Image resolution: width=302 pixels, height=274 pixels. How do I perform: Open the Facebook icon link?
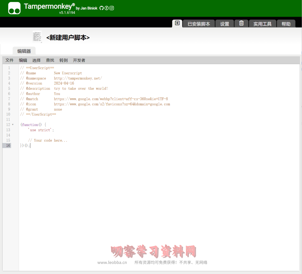click(x=107, y=8)
